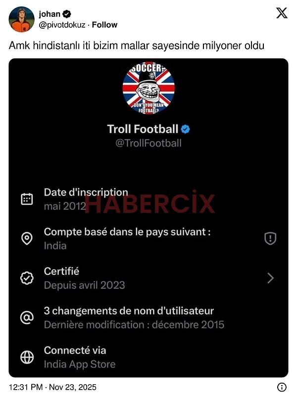Click the shield warning icon
The width and height of the screenshot is (297, 402).
pyautogui.click(x=270, y=239)
